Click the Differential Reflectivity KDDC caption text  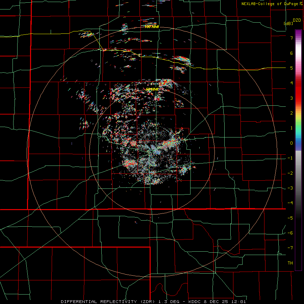click(x=153, y=302)
